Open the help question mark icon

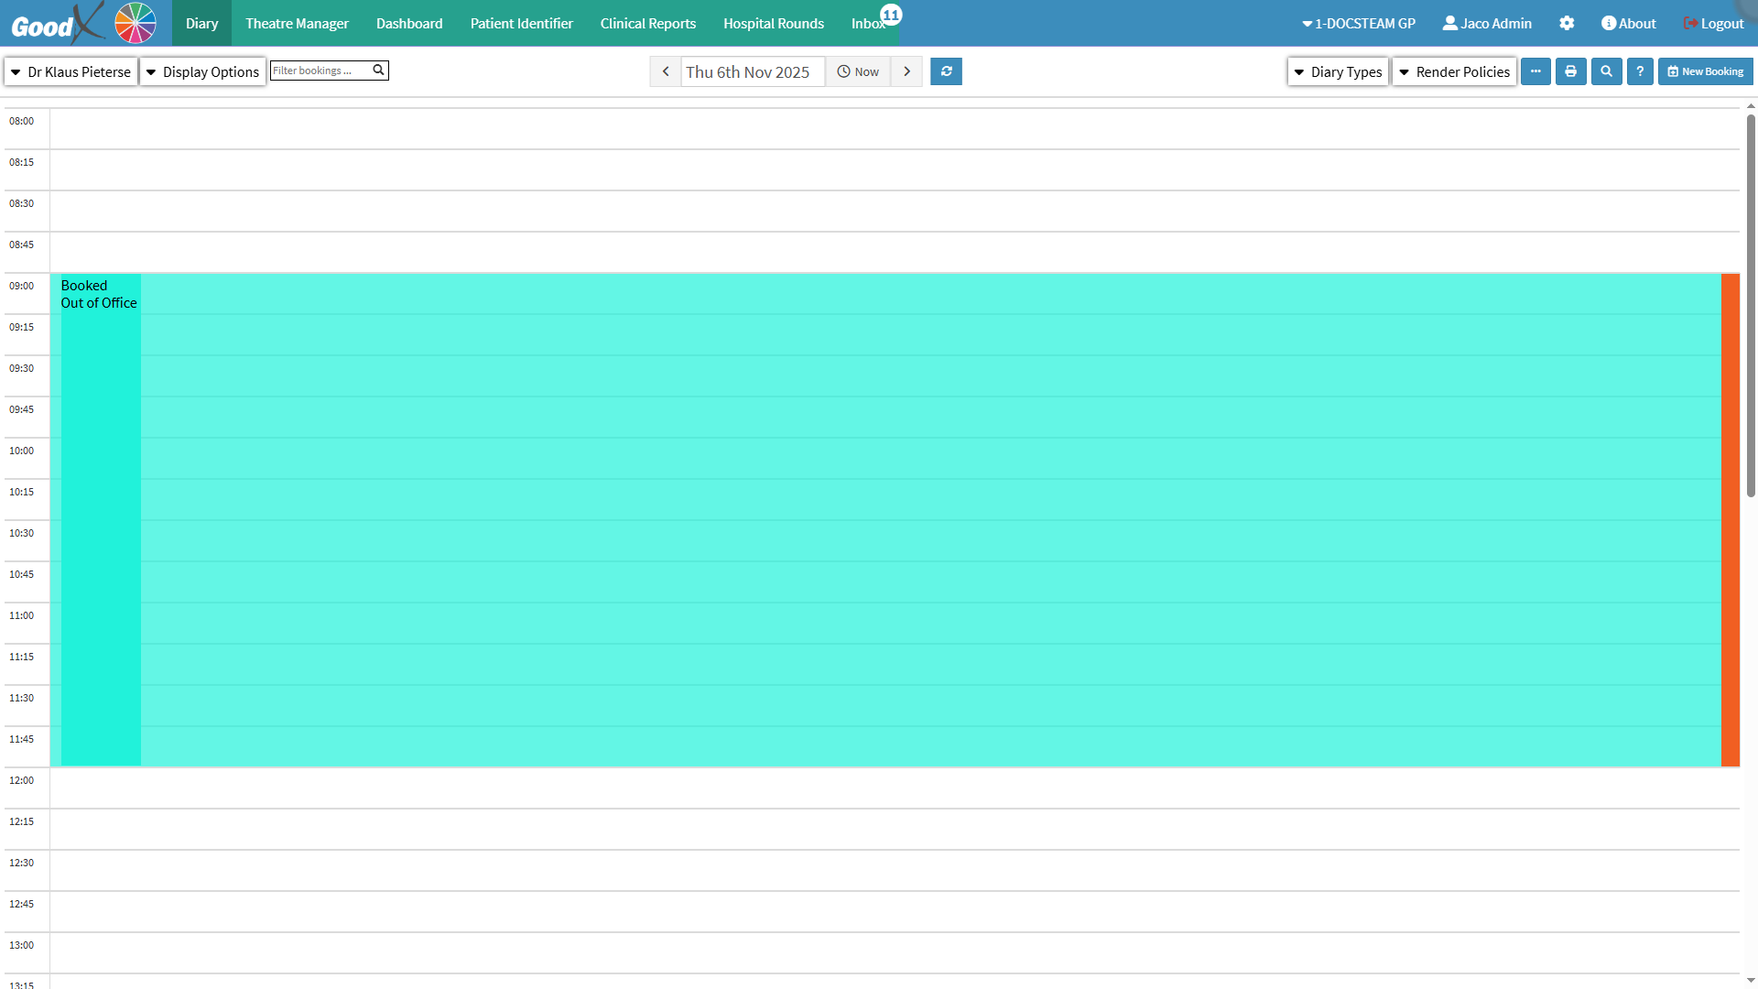tap(1640, 71)
